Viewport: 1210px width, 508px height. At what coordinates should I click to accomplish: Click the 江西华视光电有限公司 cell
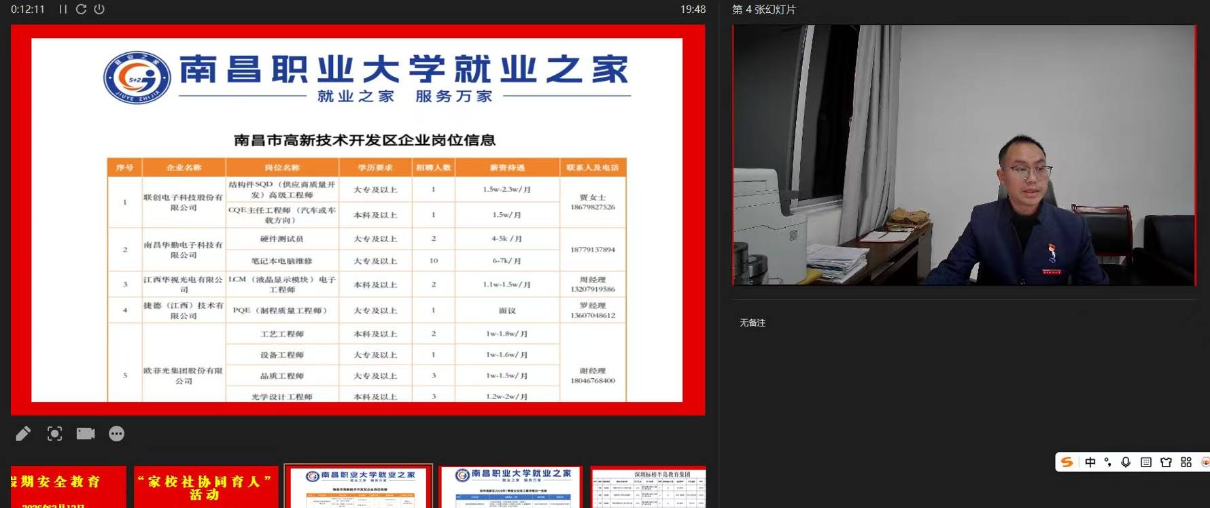tap(184, 284)
